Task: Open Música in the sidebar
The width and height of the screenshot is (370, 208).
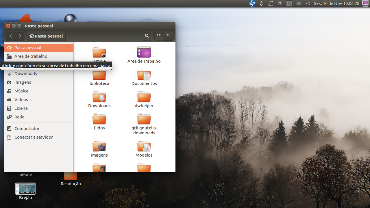Action: pos(39,91)
